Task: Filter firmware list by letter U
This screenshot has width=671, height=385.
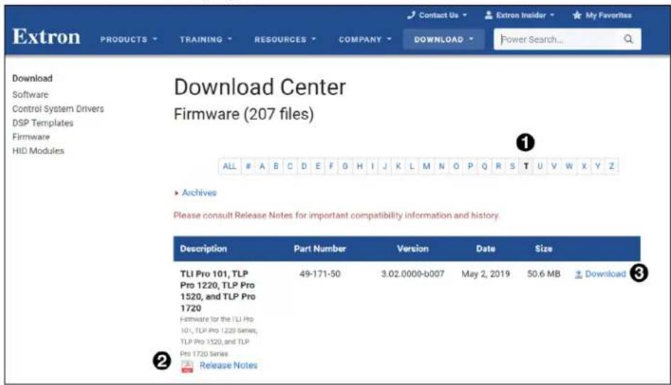Action: tap(539, 166)
